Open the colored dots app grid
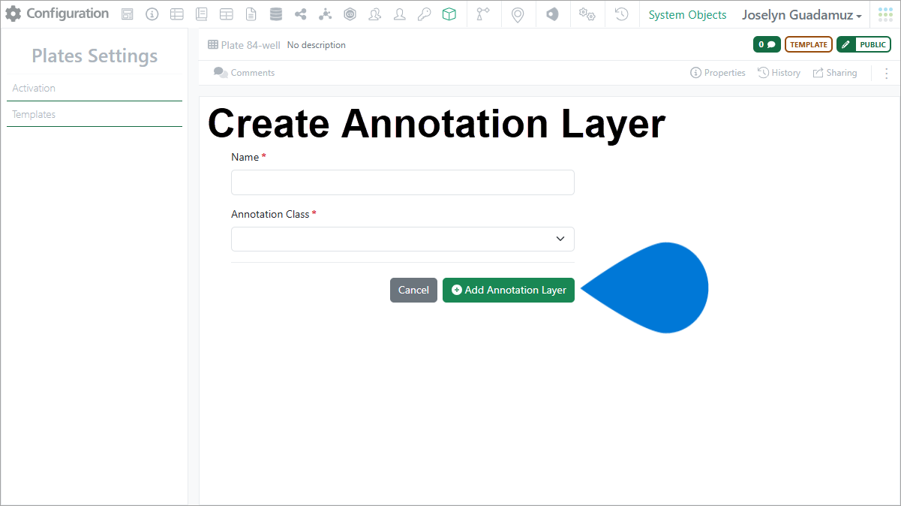The image size is (901, 506). [x=885, y=14]
